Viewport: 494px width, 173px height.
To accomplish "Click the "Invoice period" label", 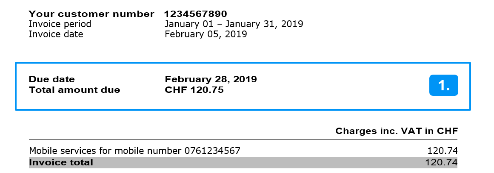I will [x=60, y=24].
